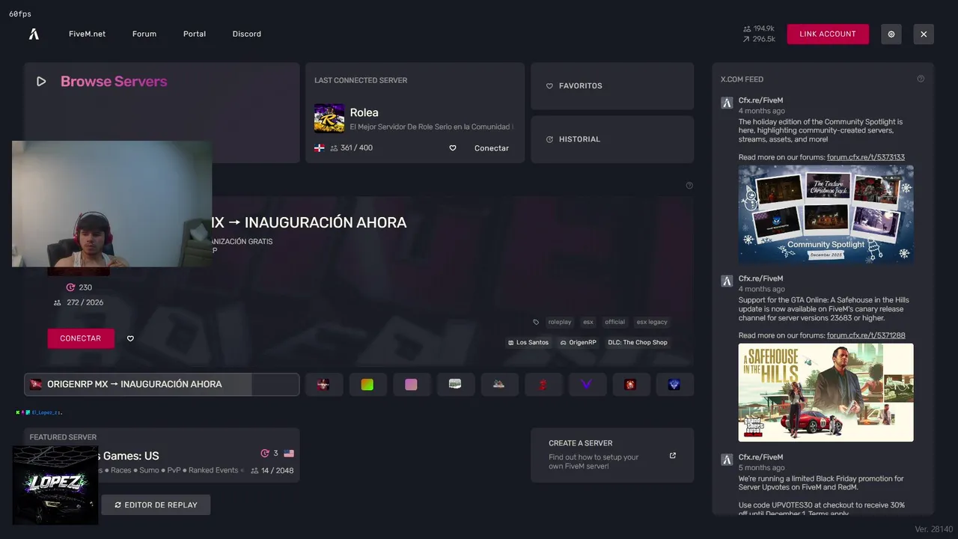Image resolution: width=958 pixels, height=539 pixels.
Task: Click the Ver. 28140 version label
Action: (934, 529)
